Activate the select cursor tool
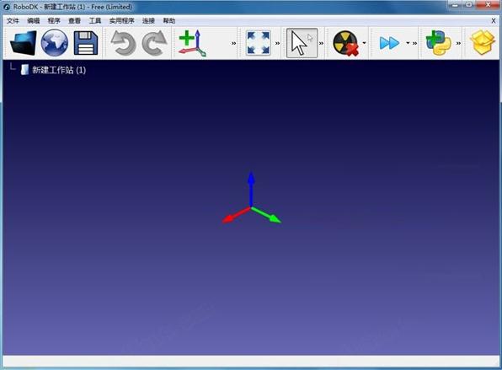Image resolution: width=502 pixels, height=370 pixels. tap(302, 43)
